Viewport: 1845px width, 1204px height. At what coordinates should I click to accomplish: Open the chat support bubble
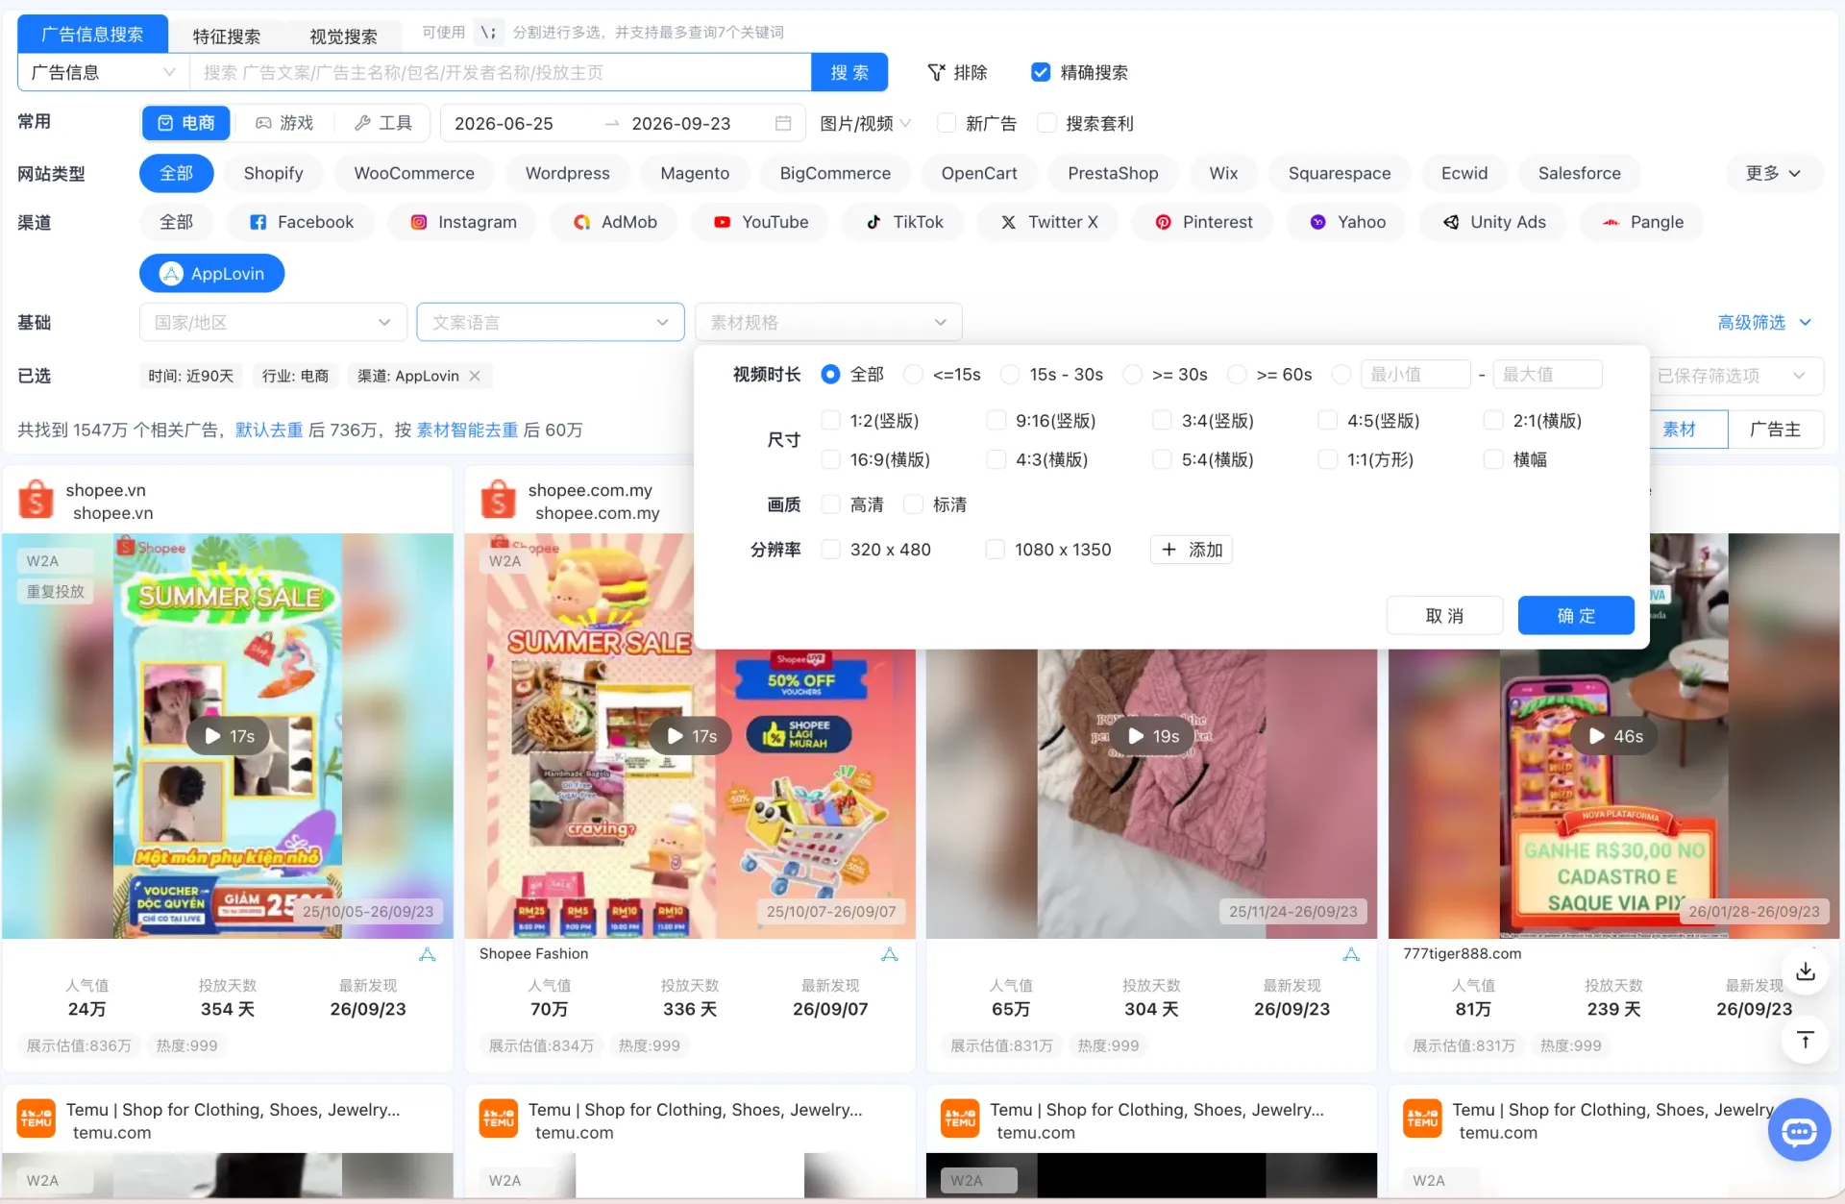[1799, 1131]
